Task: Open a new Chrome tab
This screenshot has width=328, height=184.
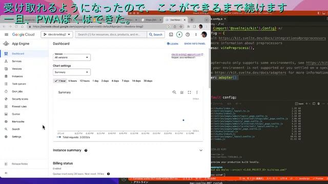Action: 192,20
